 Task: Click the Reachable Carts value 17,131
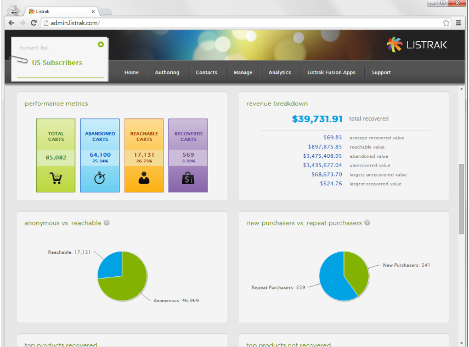(x=144, y=155)
